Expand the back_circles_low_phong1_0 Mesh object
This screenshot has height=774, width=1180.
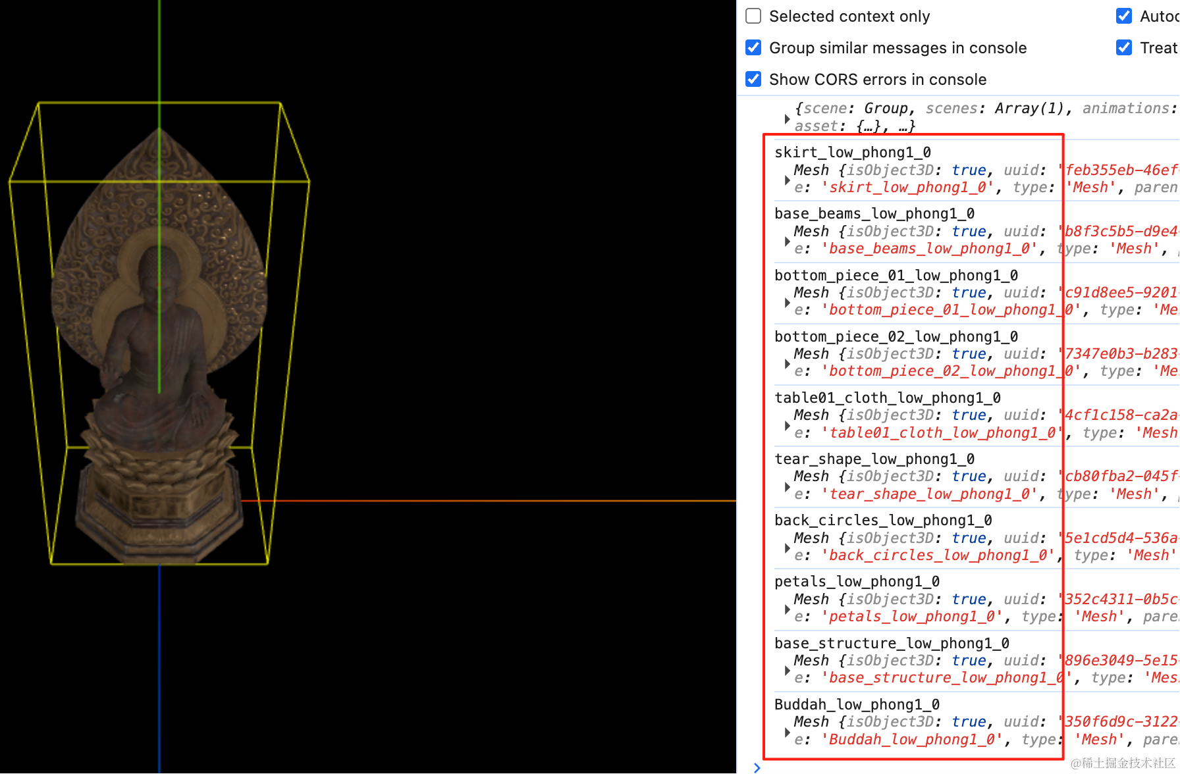point(787,548)
